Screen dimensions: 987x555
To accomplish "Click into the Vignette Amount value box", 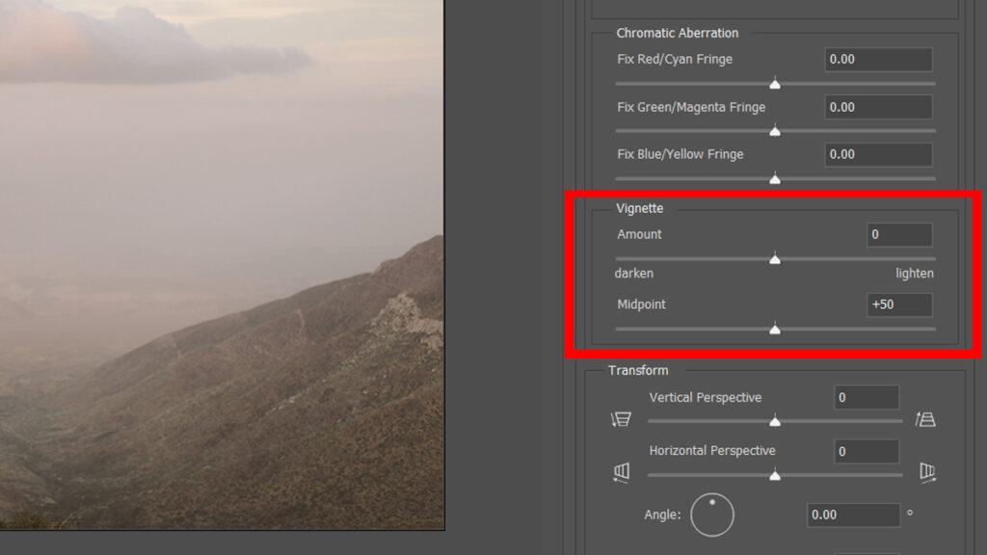I will tap(898, 235).
